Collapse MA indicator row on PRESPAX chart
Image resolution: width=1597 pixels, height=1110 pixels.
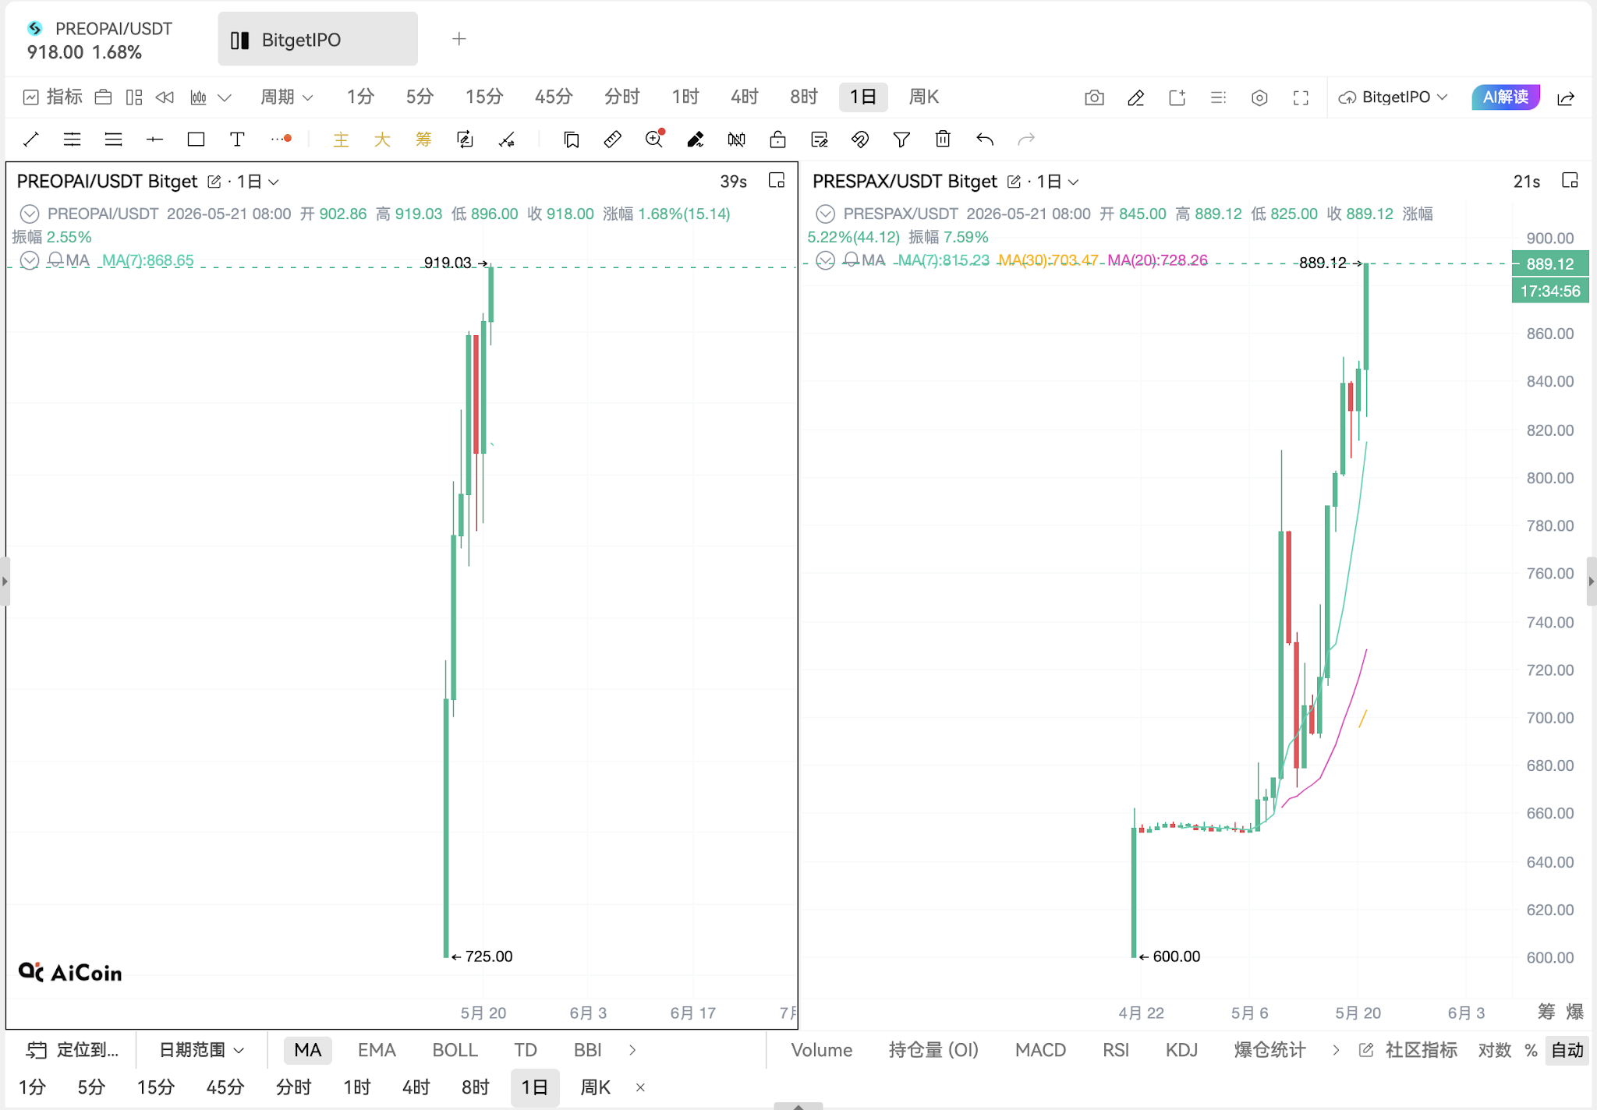tap(825, 260)
